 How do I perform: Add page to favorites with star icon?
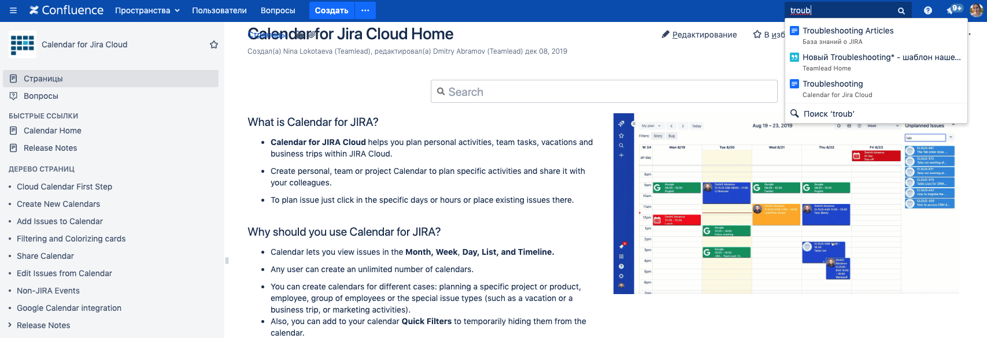[768, 35]
